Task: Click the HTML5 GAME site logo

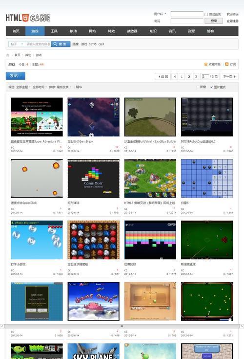Action: tap(28, 18)
